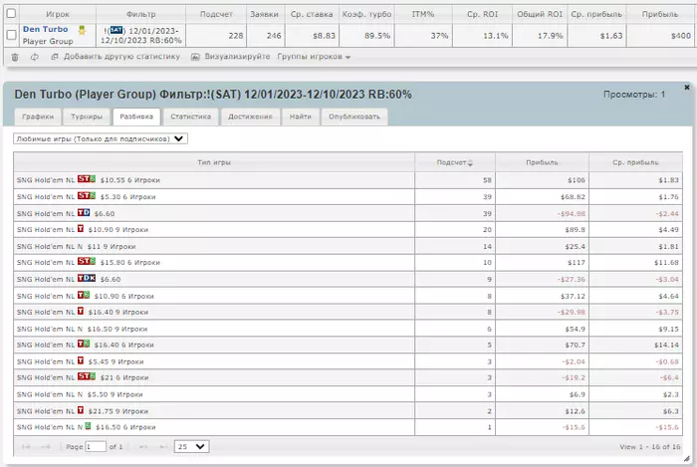Go to last page icon in pager
697x467 pixels.
(163, 446)
